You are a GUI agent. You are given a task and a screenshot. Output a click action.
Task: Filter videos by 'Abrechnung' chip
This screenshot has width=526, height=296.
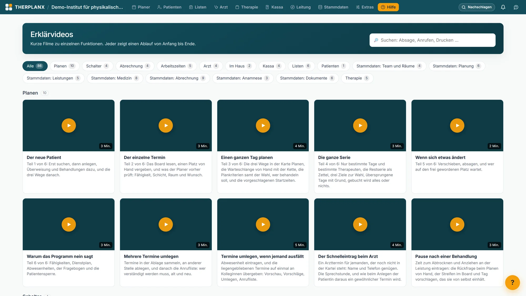point(135,66)
